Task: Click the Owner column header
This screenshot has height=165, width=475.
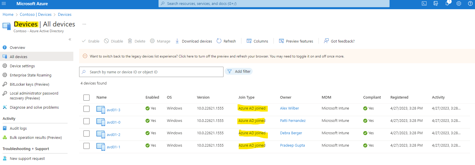Action: (286, 97)
